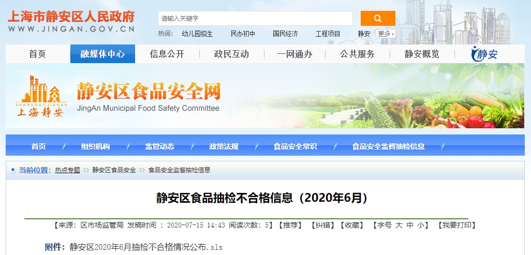Open 食品安全常识 in the blue bar
The height and width of the screenshot is (255, 531).
click(295, 146)
